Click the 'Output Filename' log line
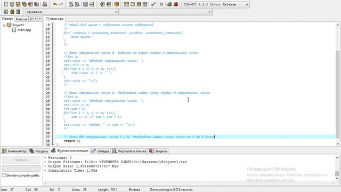 [x=115, y=162]
